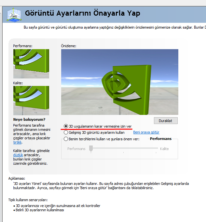This screenshot has height=222, width=206.
Task: Click the Performans–Kalite slider handle
Action: point(91,148)
